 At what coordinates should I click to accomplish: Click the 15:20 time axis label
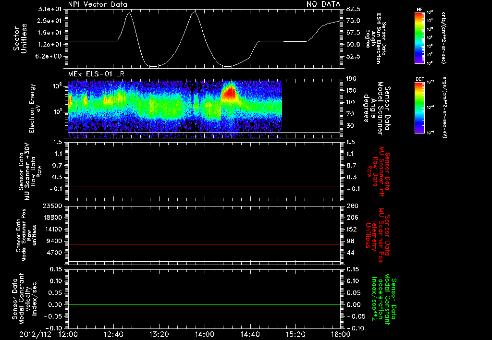[x=295, y=335]
